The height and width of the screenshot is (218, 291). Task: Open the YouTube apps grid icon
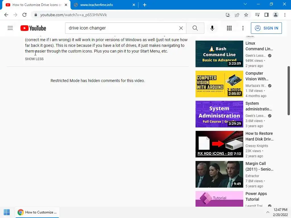tap(229, 28)
